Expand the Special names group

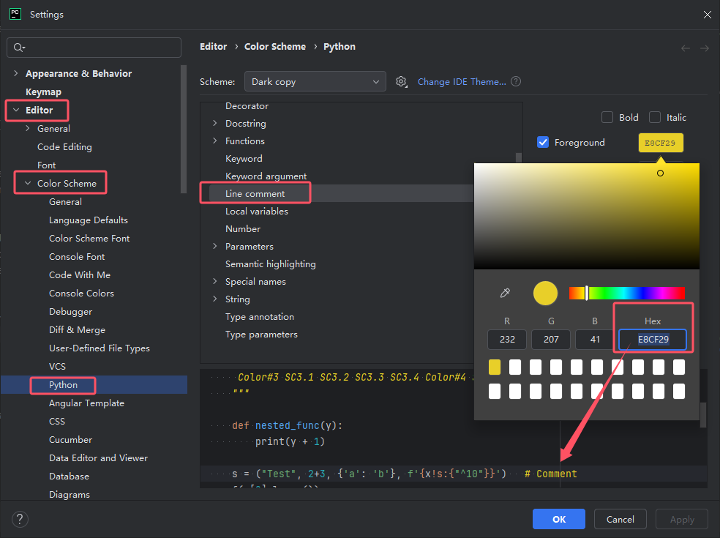pos(215,281)
